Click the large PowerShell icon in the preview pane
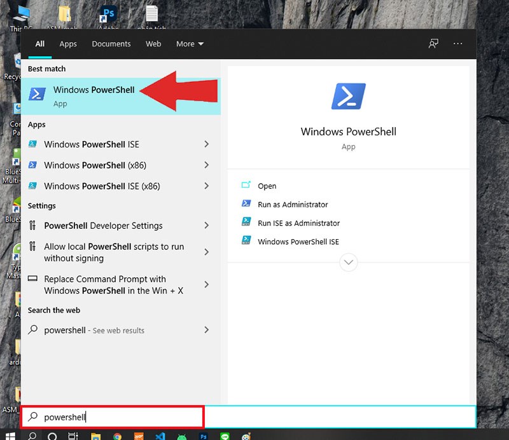509x440 pixels. [348, 96]
